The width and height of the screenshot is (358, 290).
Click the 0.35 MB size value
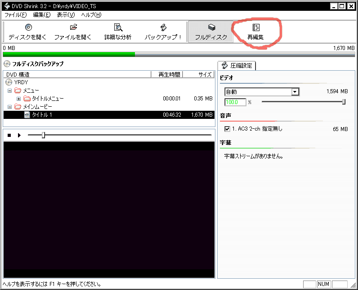(203, 99)
